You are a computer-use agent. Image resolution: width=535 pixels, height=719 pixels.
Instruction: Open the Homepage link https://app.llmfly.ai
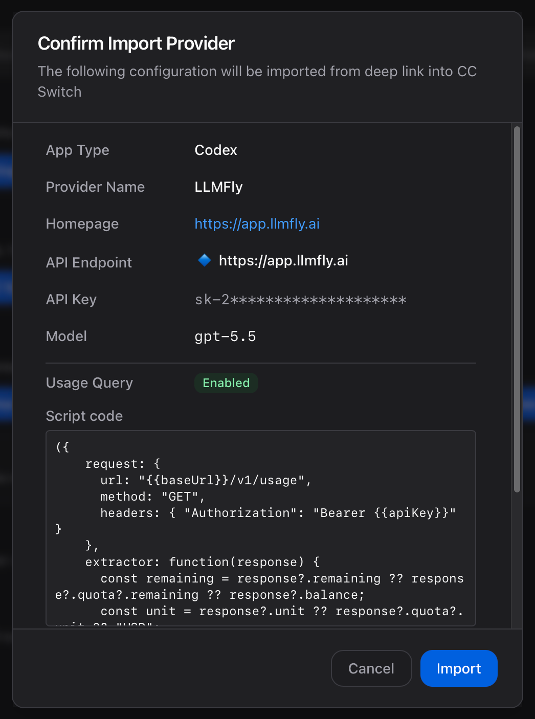257,223
